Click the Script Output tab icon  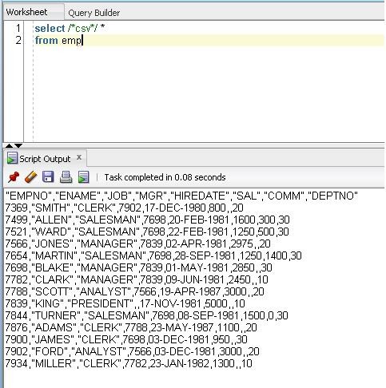pos(12,158)
